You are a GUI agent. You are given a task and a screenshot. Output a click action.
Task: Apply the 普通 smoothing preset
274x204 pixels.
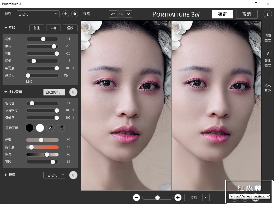37,28
